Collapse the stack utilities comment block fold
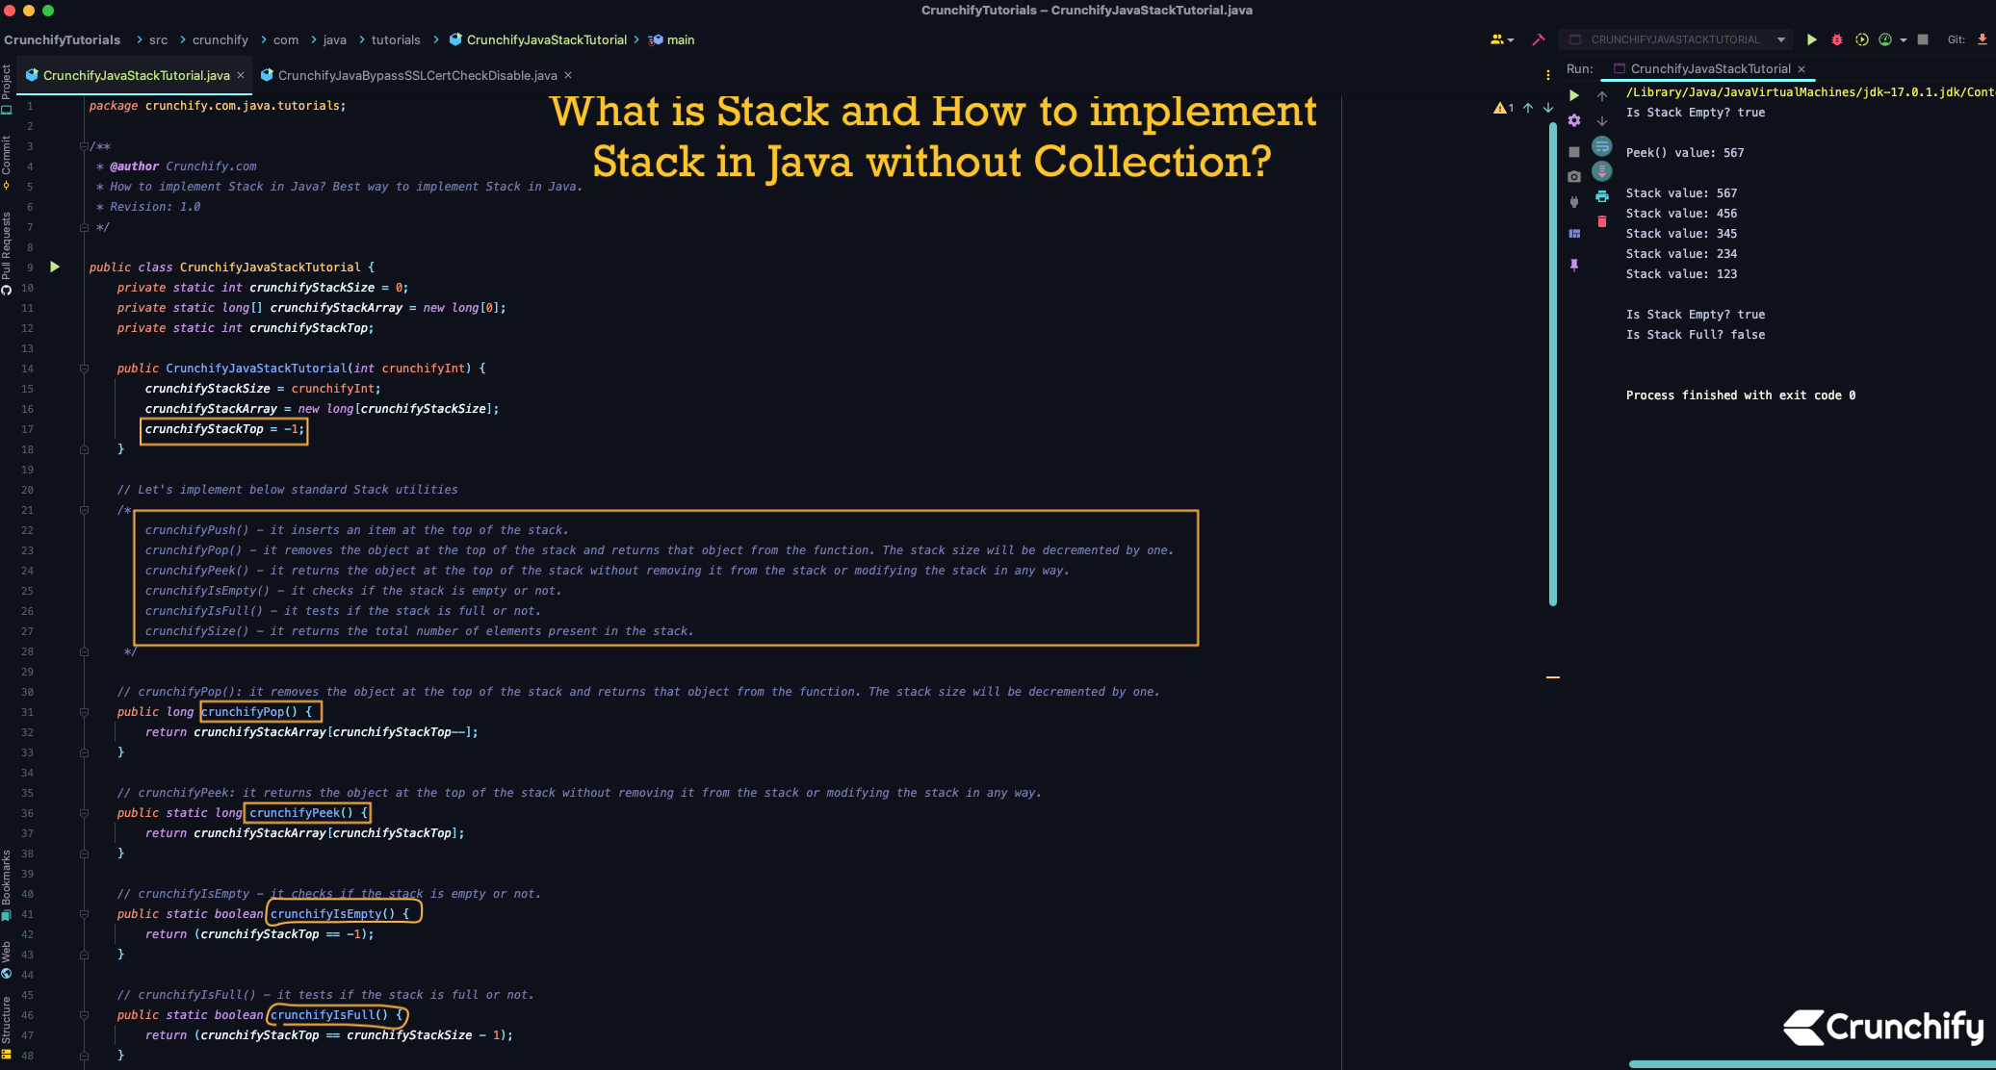The image size is (1996, 1070). [85, 510]
